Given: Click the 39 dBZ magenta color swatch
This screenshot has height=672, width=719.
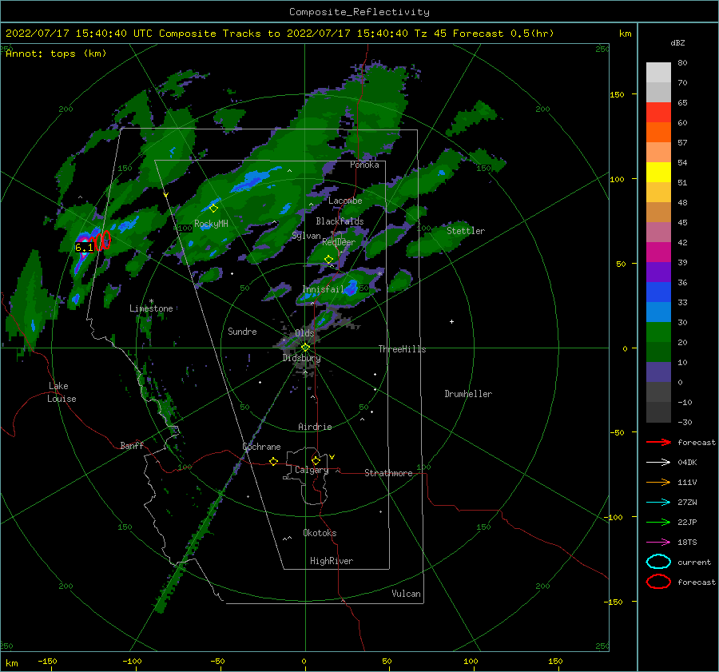Looking at the screenshot, I should coord(658,252).
